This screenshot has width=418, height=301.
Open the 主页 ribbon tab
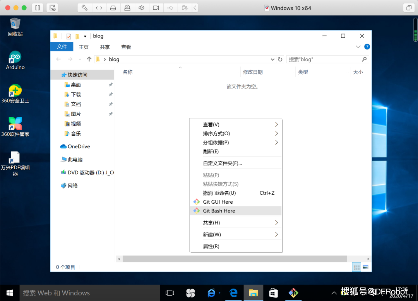point(84,47)
